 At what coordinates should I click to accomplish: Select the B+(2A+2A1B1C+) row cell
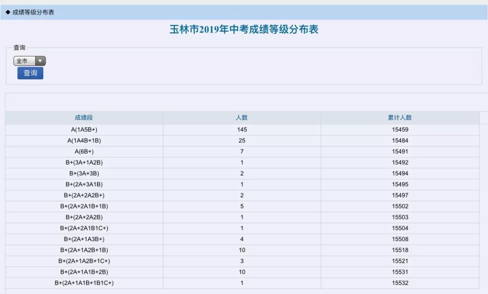(84, 228)
